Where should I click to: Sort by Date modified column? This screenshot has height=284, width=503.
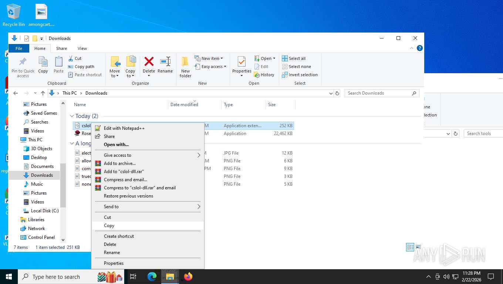tap(184, 105)
